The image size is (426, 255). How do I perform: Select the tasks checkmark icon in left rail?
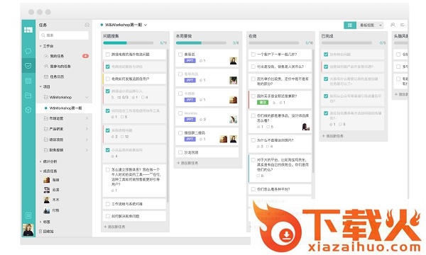[28, 66]
